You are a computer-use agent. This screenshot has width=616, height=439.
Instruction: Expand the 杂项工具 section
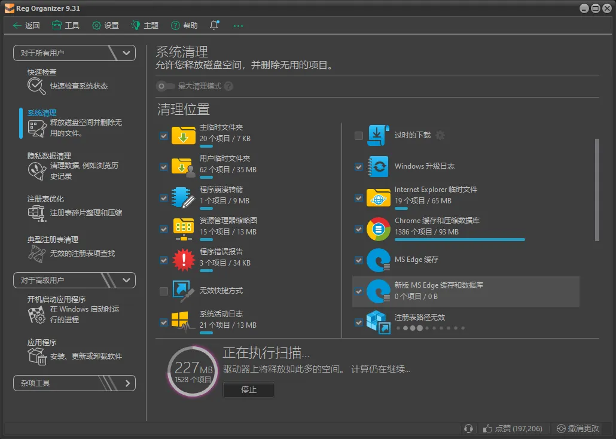74,383
